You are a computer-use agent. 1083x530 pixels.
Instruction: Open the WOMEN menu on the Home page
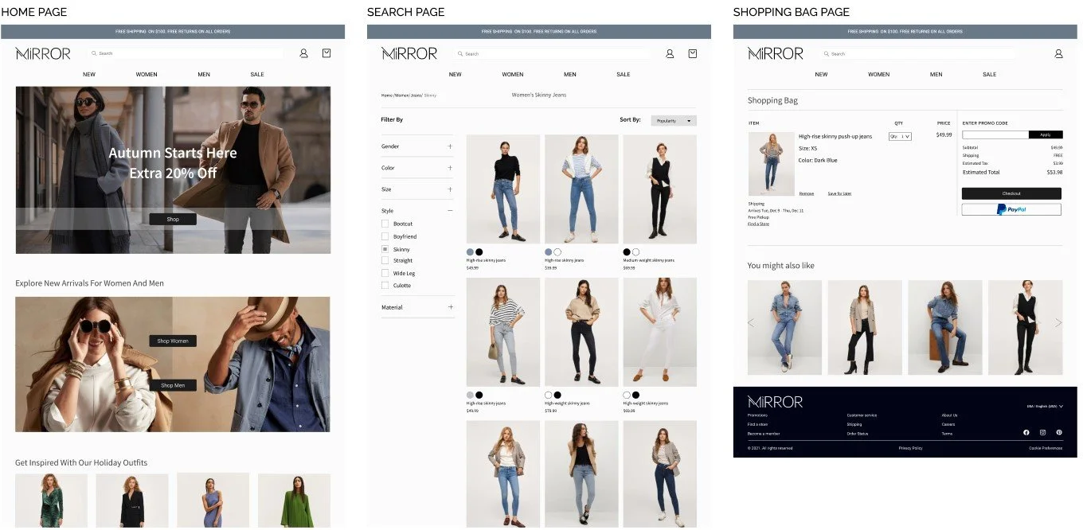(x=147, y=75)
